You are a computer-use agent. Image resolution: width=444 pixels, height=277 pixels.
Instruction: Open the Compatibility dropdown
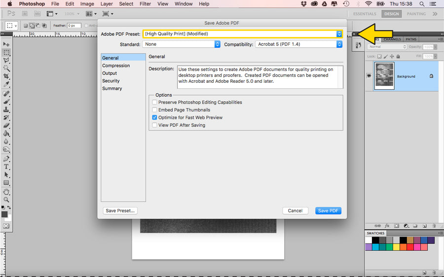tap(298, 44)
